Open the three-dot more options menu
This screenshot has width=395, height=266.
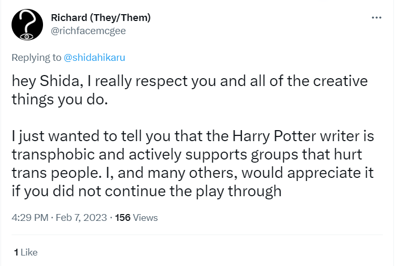(377, 17)
